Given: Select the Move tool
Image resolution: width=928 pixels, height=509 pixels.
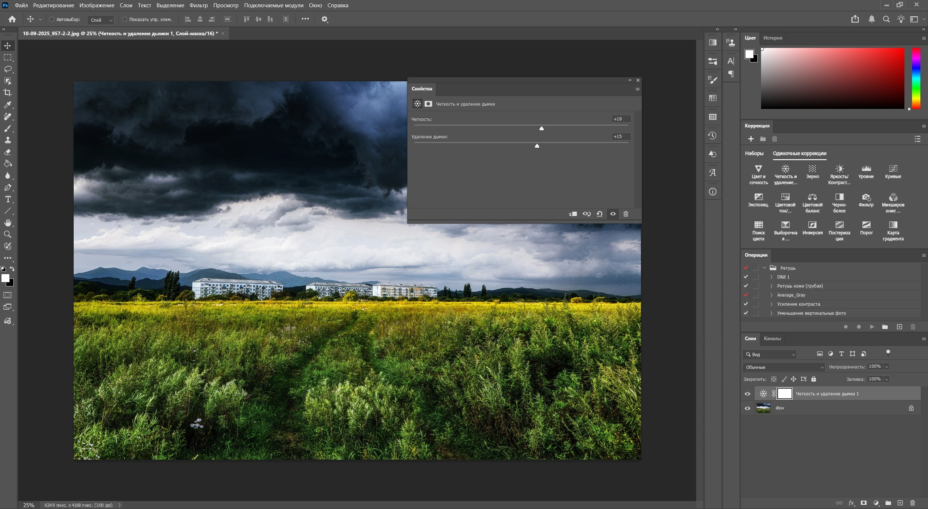Looking at the screenshot, I should pyautogui.click(x=7, y=45).
